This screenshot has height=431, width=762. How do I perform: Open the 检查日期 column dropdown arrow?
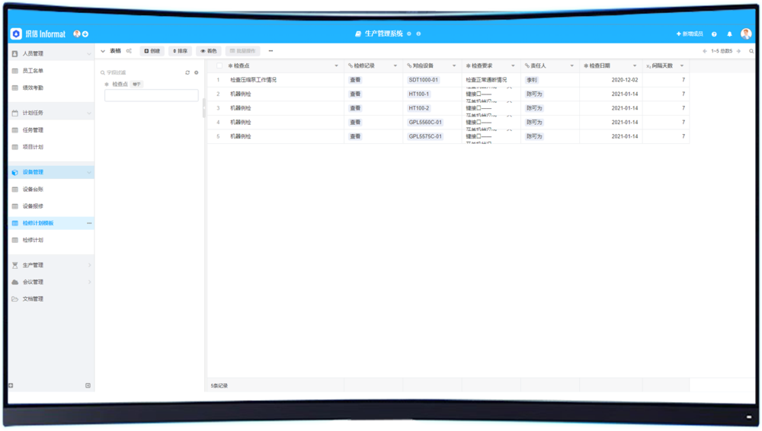pos(634,66)
